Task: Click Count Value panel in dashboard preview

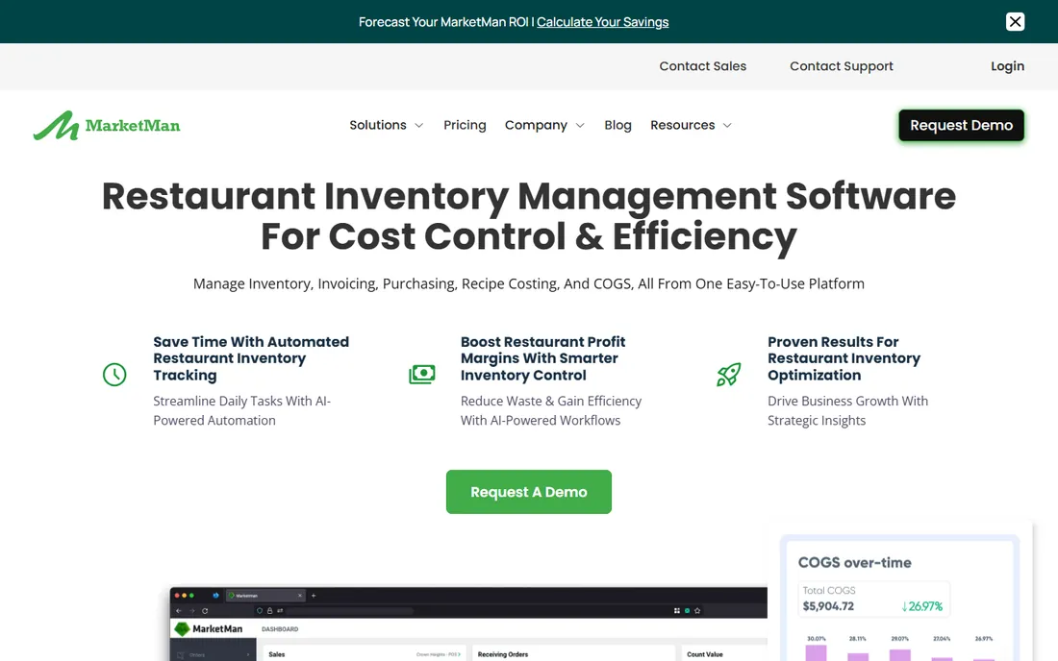Action: (x=723, y=653)
